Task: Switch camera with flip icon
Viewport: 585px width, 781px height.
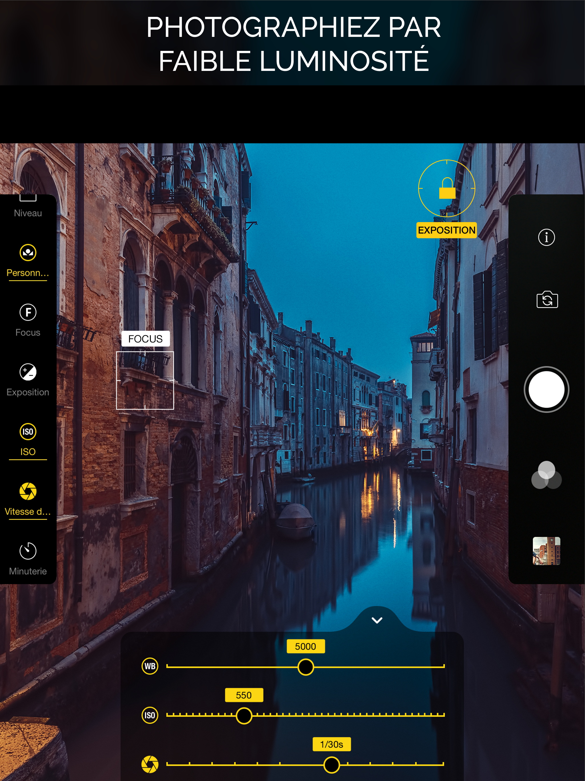Action: click(547, 300)
